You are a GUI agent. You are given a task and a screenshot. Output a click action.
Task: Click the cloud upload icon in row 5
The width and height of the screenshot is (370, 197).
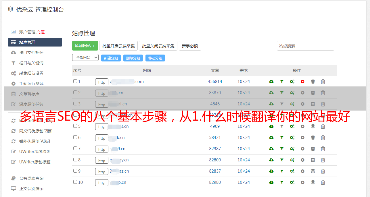point(271,126)
